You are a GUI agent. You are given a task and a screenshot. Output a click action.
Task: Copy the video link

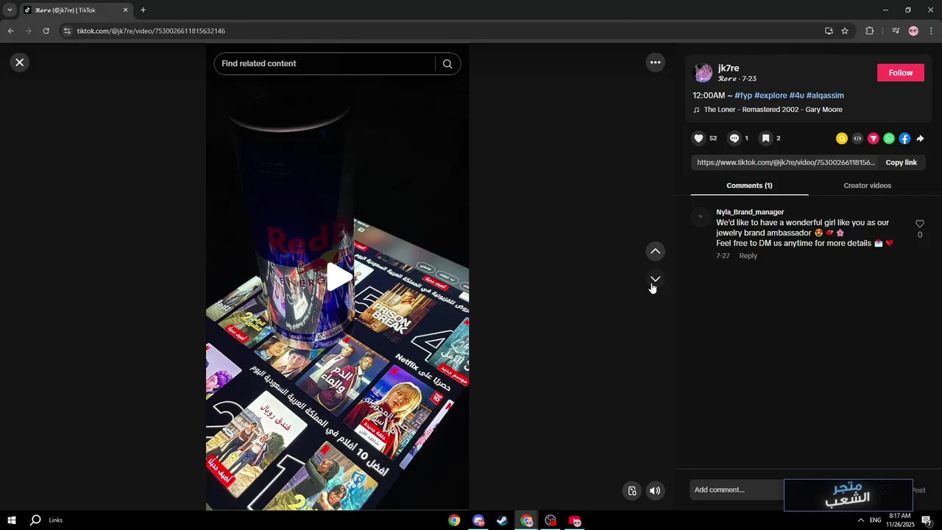tap(901, 163)
